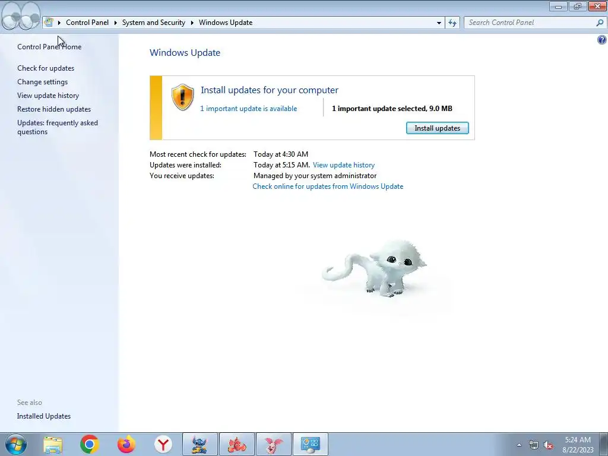Image resolution: width=608 pixels, height=456 pixels.
Task: Launch Firefox from the taskbar
Action: pos(126,444)
